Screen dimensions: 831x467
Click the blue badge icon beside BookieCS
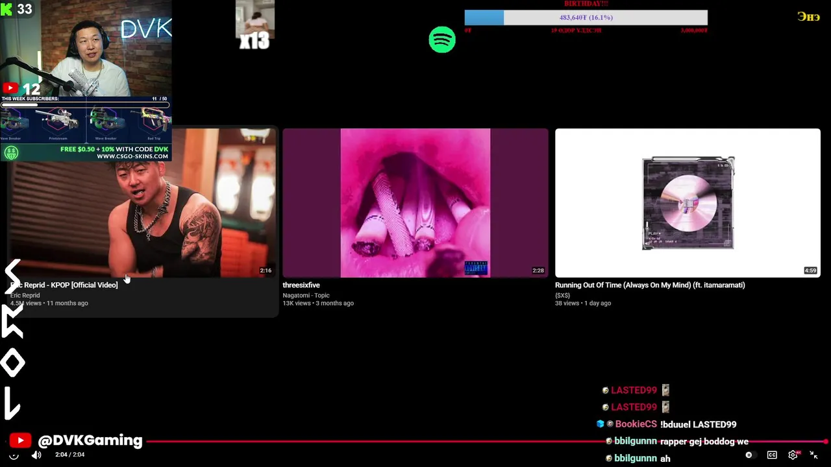coord(600,424)
